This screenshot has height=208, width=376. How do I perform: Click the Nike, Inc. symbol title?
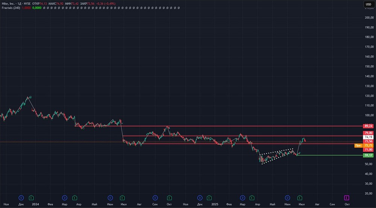pos(8,3)
